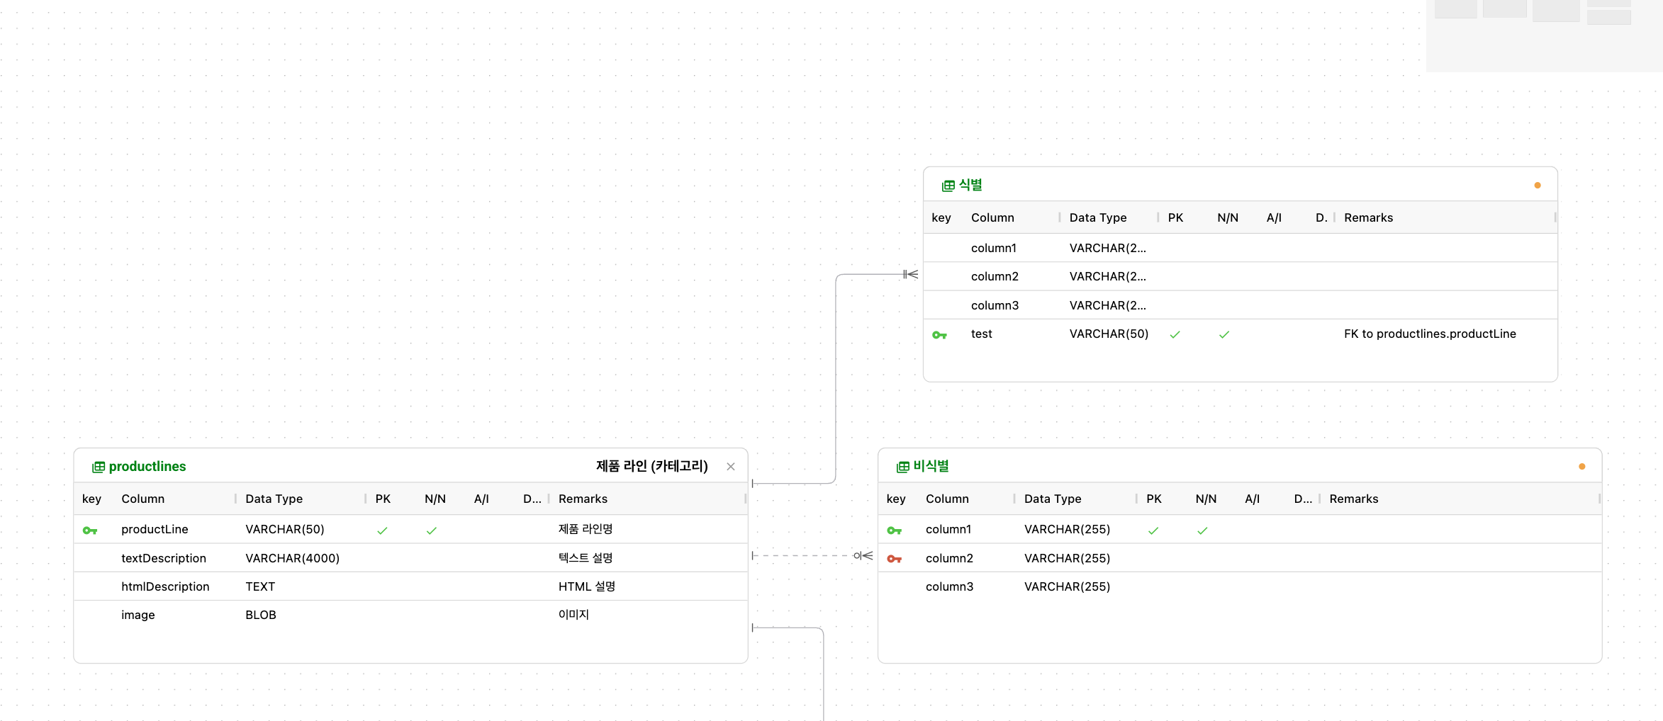The image size is (1663, 721).
Task: Toggle the PK checkmark for productLine
Action: 382,530
